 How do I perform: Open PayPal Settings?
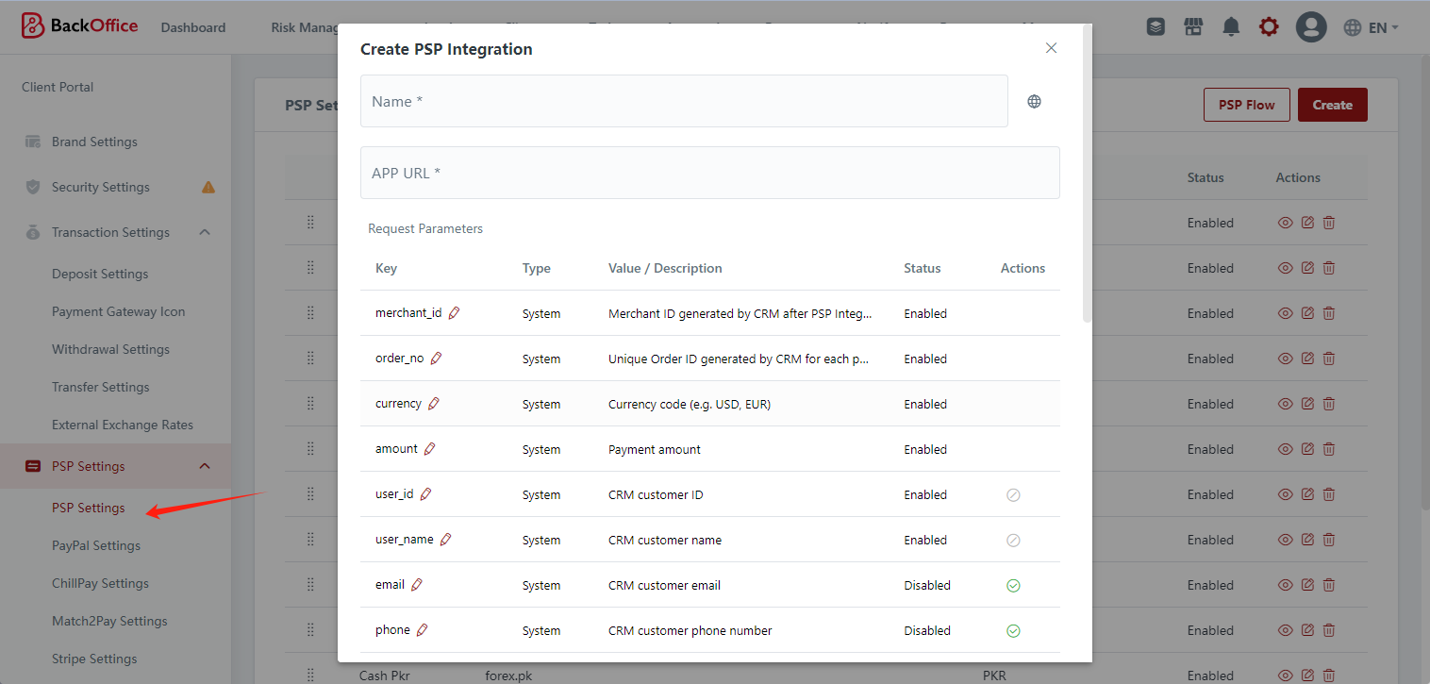pyautogui.click(x=96, y=545)
